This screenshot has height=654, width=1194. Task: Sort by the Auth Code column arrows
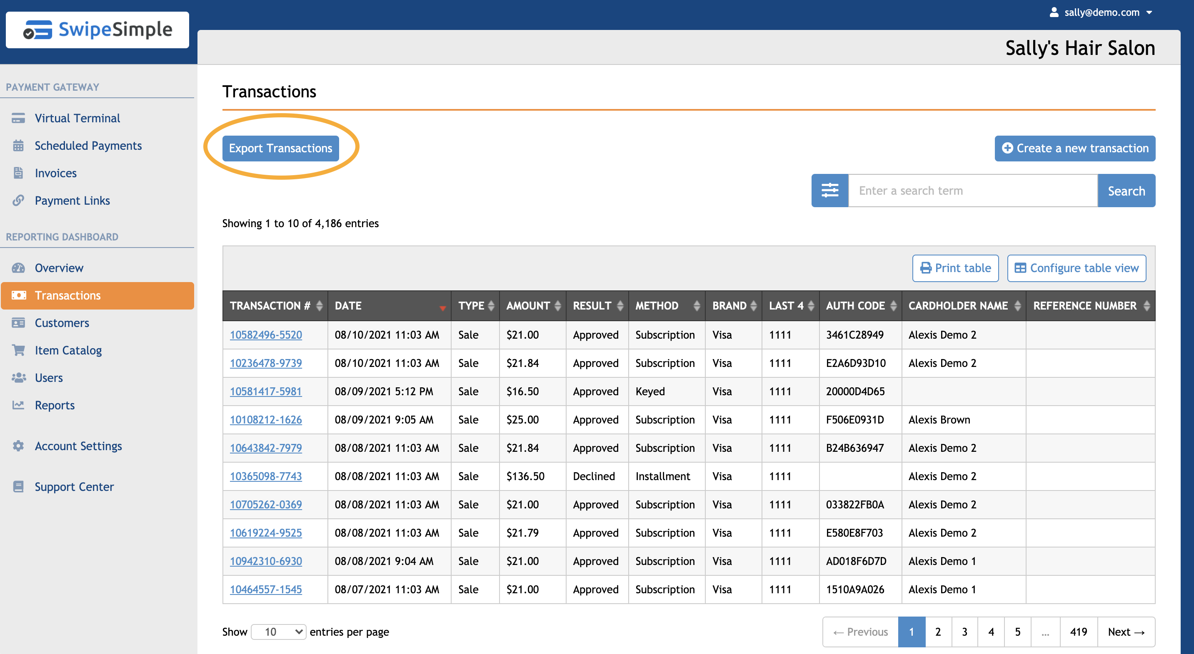(893, 306)
